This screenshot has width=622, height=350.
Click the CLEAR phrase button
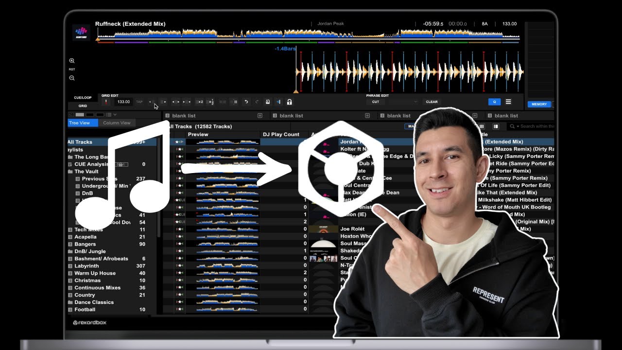coord(432,102)
